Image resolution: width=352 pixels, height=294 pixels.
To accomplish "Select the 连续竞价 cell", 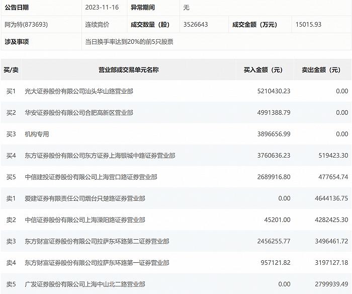I will click(x=97, y=24).
